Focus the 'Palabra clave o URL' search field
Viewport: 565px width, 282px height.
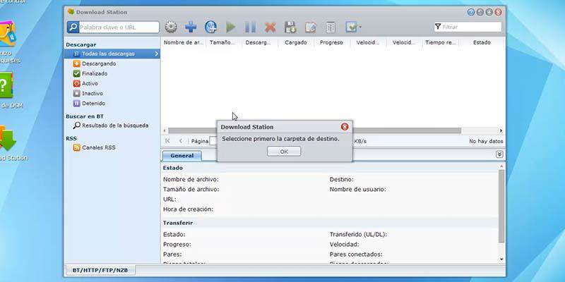click(x=119, y=27)
